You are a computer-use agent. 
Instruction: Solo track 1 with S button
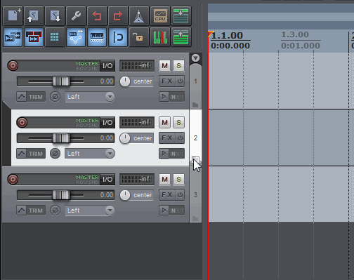pyautogui.click(x=178, y=65)
